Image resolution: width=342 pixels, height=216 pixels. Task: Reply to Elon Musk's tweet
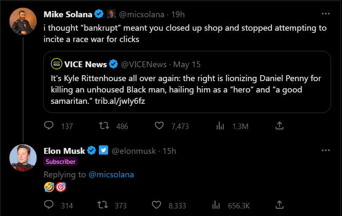[49, 205]
